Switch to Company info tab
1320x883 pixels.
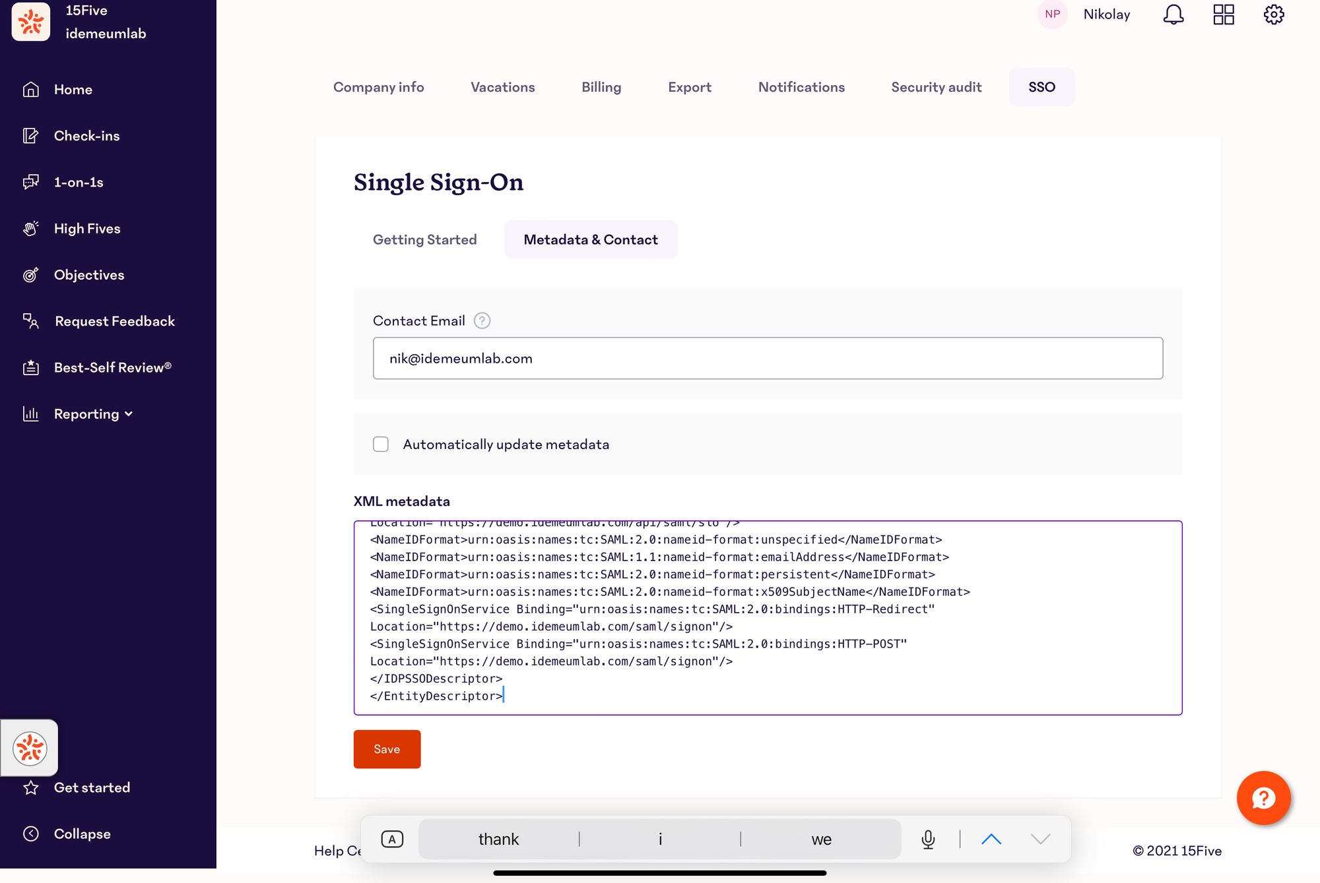(378, 87)
